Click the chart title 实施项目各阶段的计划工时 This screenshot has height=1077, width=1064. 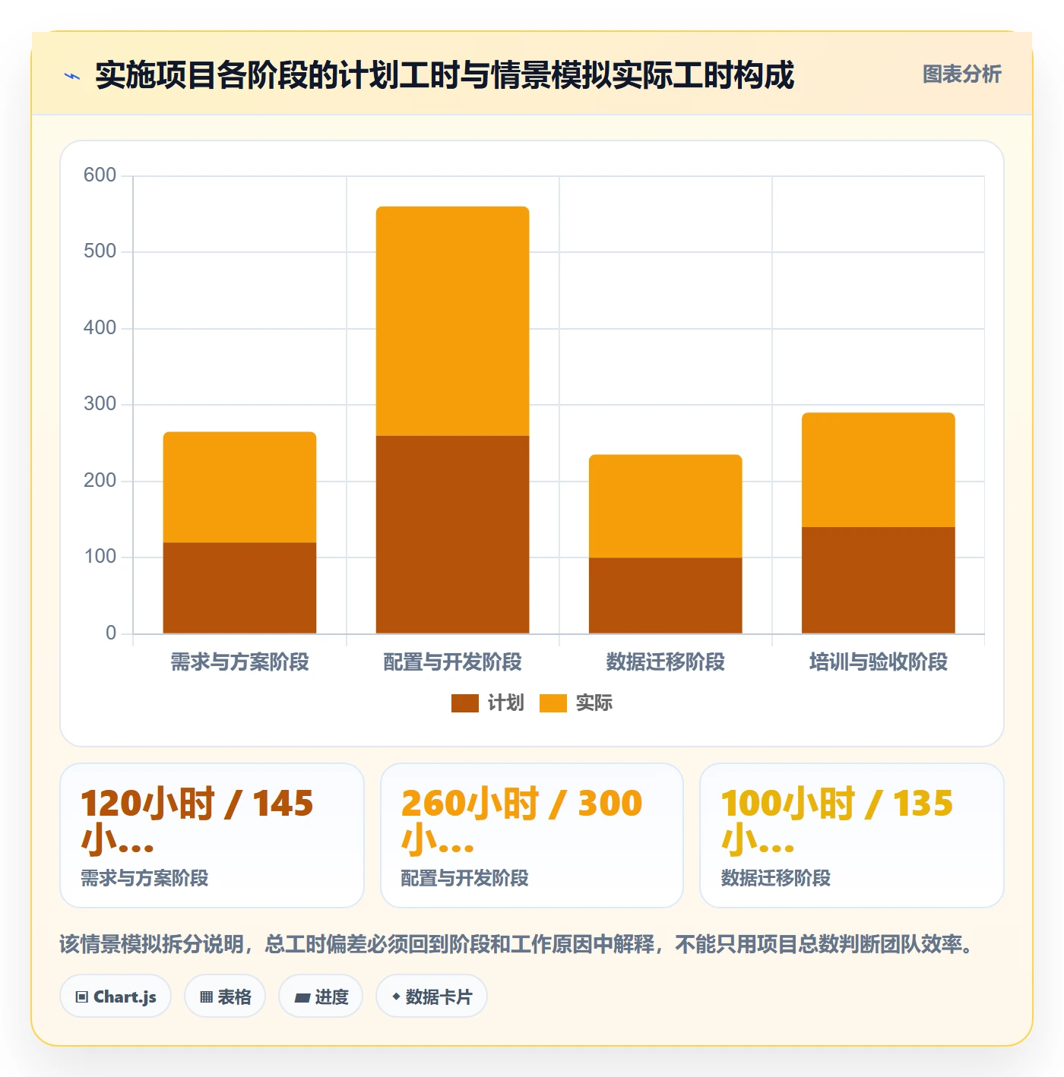pos(444,75)
